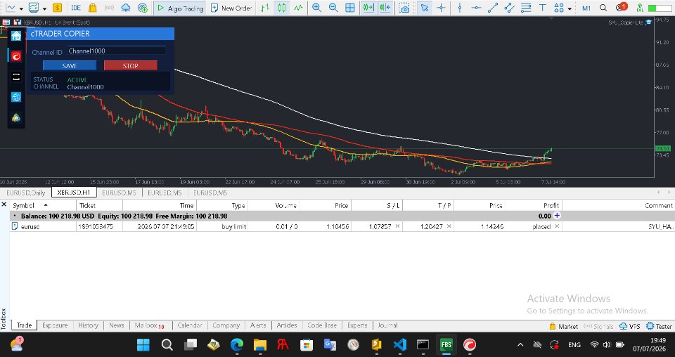Image resolution: width=675 pixels, height=357 pixels.
Task: Switch to bar chart display
Action: click(x=265, y=8)
